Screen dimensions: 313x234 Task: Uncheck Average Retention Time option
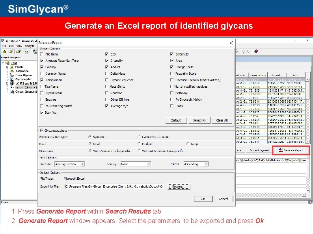[x=42, y=61]
